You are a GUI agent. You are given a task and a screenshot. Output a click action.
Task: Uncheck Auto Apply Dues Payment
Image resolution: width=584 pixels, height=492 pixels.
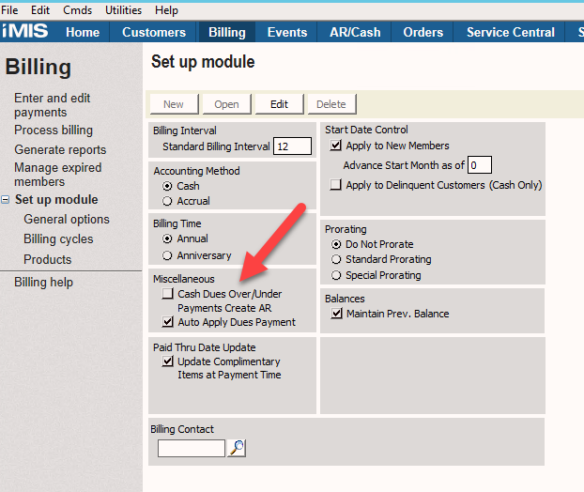click(x=168, y=322)
